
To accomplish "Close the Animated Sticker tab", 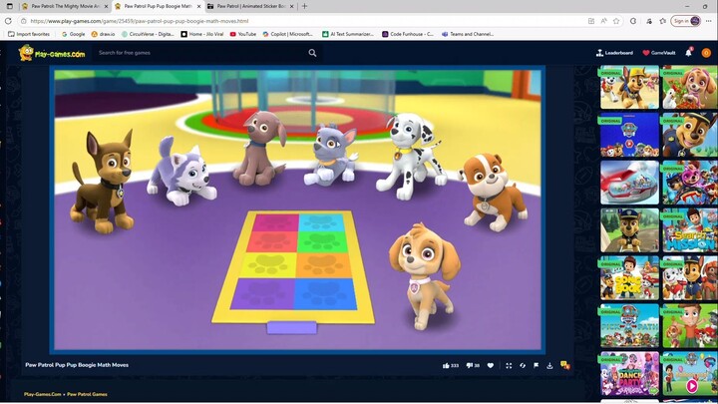I will [x=291, y=6].
